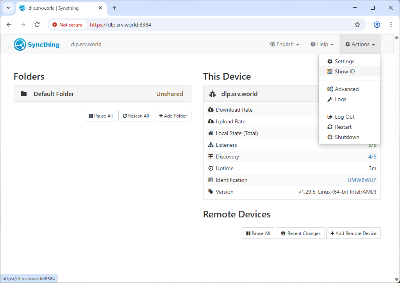Pause all folders button under Folders
Image resolution: width=400 pixels, height=283 pixels.
click(x=101, y=116)
